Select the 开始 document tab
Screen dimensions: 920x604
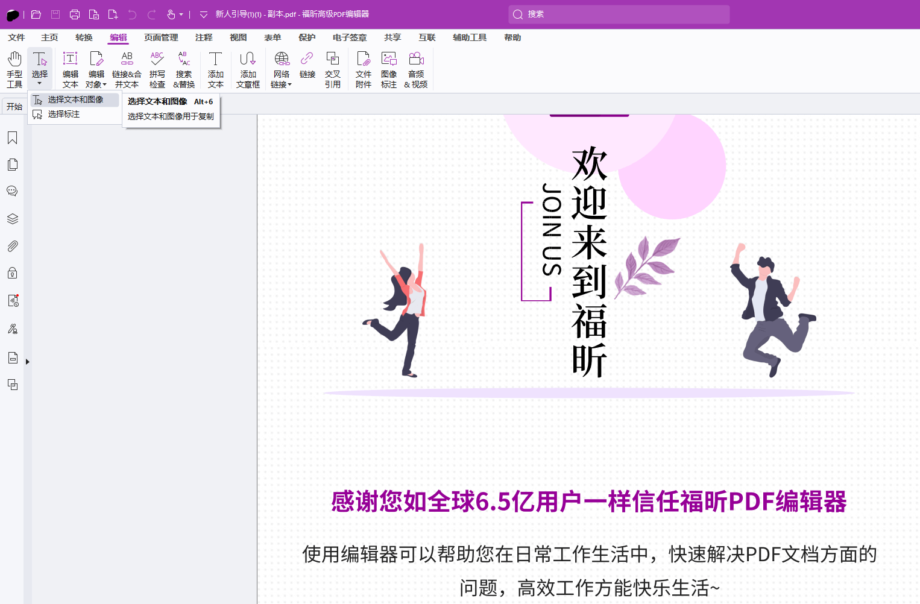(14, 107)
